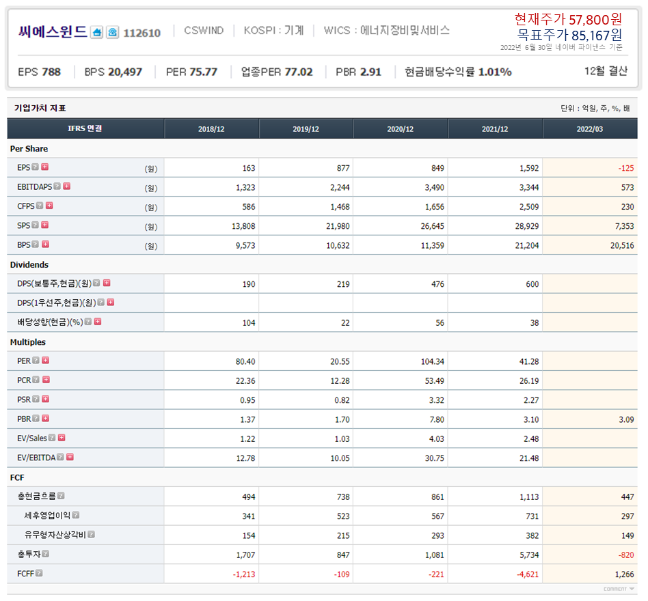648x601 pixels.
Task: Expand EPS row with red plus
Action: [x=45, y=167]
